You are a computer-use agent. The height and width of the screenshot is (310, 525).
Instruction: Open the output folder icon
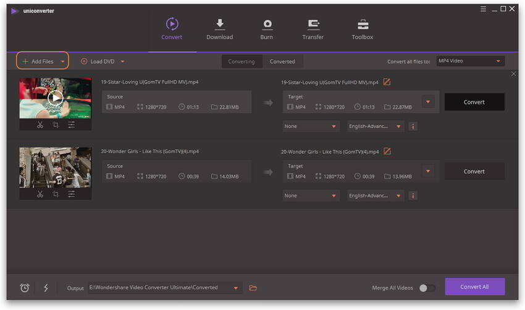(x=253, y=288)
